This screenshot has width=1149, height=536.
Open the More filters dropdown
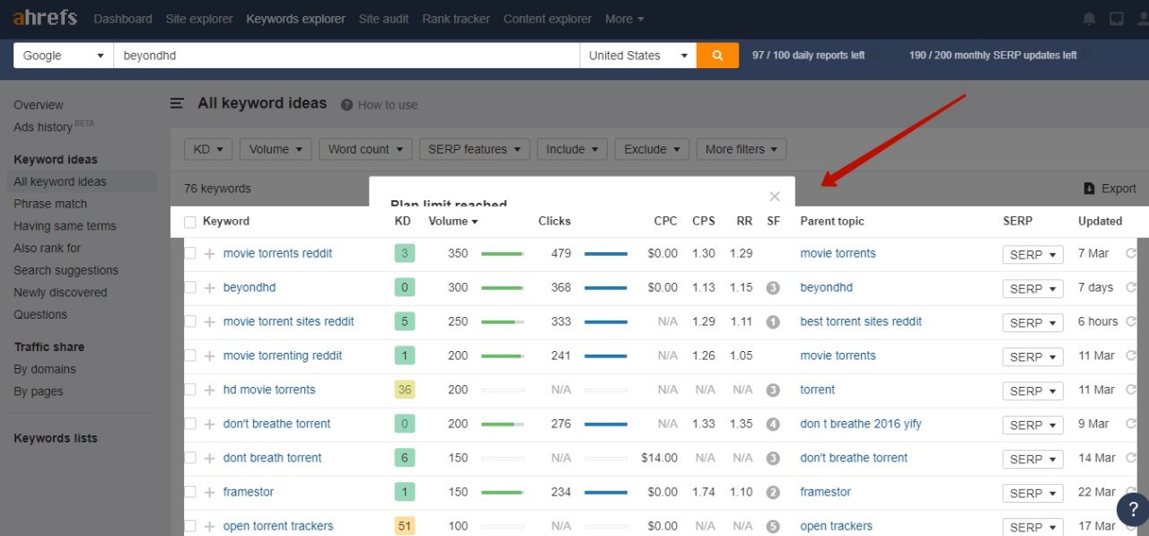[x=741, y=149]
